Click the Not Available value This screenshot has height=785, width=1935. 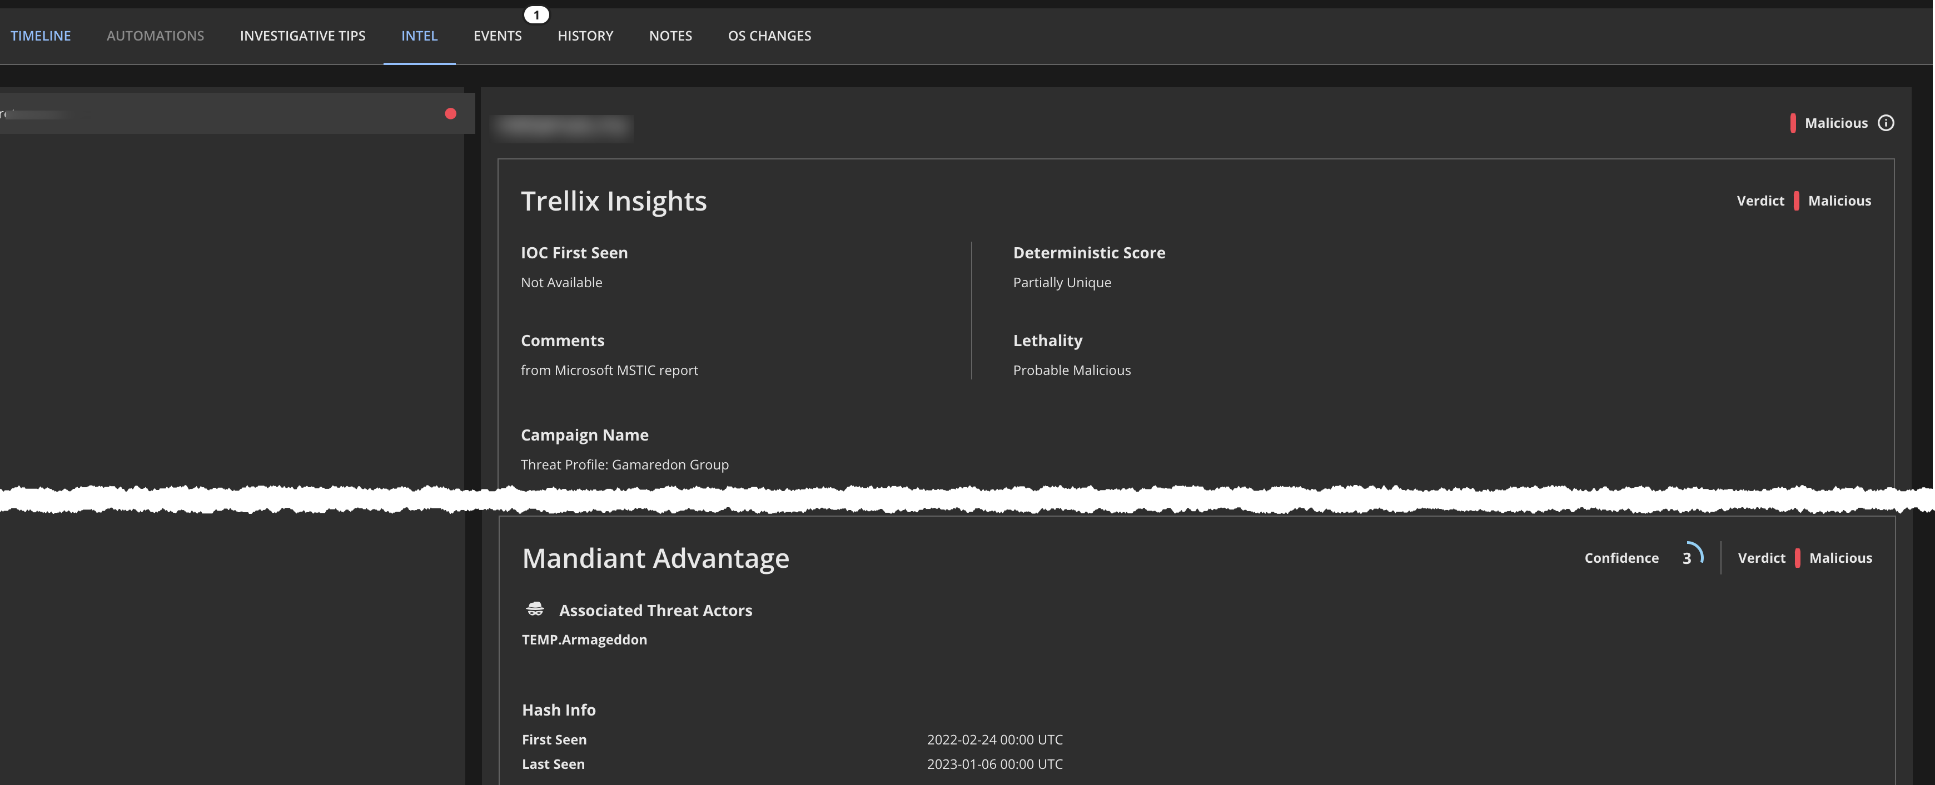(x=561, y=282)
